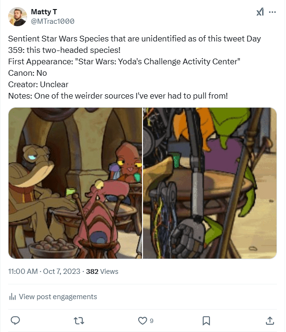Open the View post engagements link
286x332 pixels.
point(57,297)
